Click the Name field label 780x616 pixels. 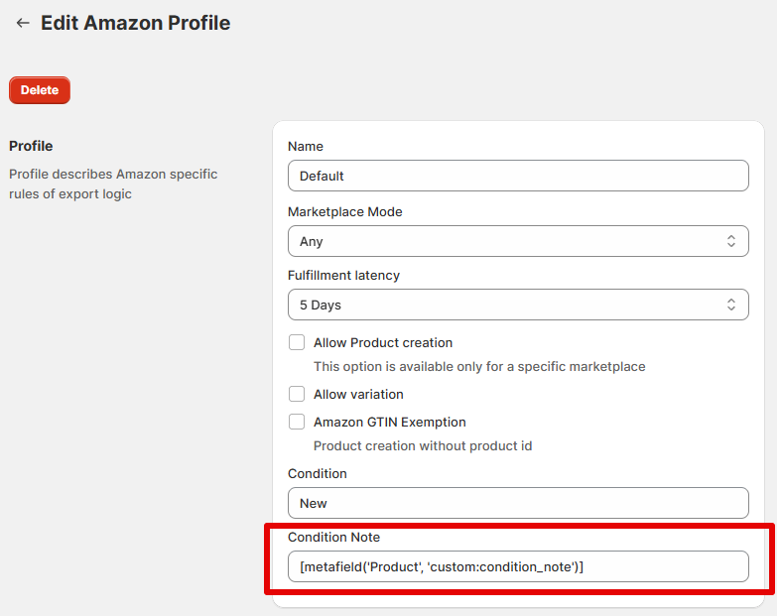[306, 146]
